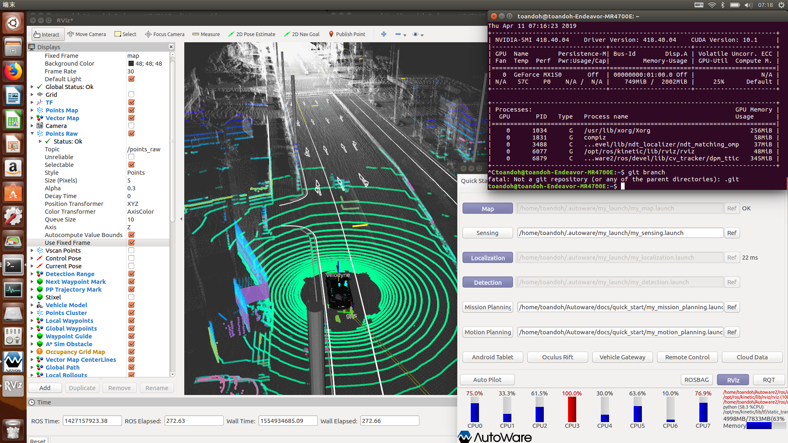Uncheck the Autocompute Value Bounds option
The height and width of the screenshot is (443, 788).
pos(131,235)
